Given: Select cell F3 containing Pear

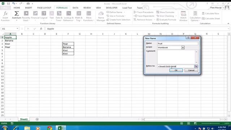Looking at the screenshot, I should pyautogui.click(x=68, y=44).
